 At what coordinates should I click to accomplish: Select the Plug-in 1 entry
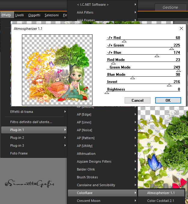click(34, 130)
